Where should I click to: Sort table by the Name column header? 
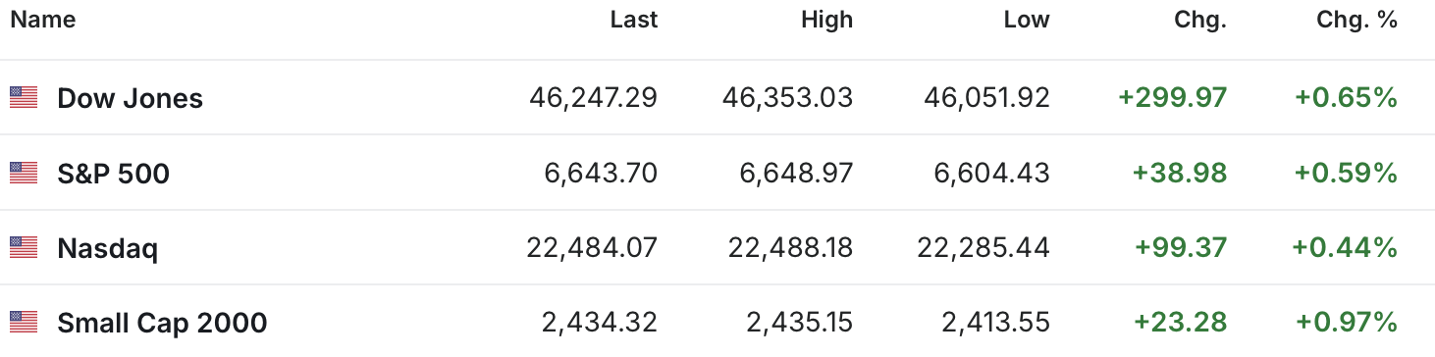coord(42,20)
